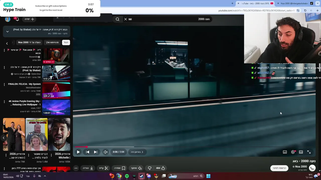Unmute the video player volume
Viewport: 321px width, 180px height.
point(106,152)
